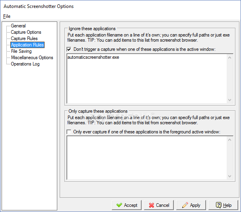Click the "Ignore these applications" group title

coord(92,29)
